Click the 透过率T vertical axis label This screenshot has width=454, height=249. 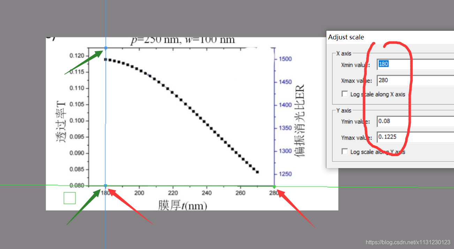coord(61,121)
